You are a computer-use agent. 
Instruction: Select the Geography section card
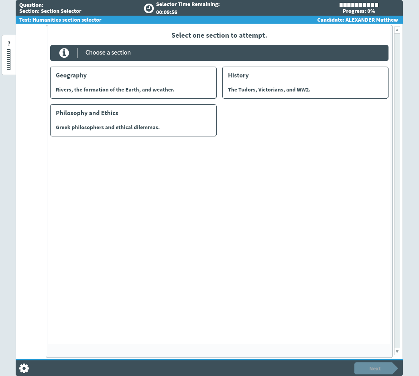tap(133, 83)
